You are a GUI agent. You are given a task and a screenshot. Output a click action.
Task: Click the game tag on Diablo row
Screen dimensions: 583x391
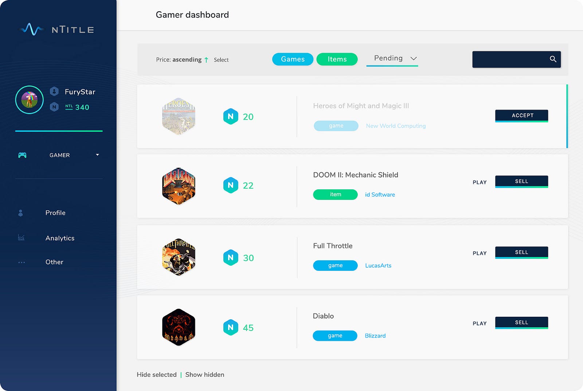point(335,336)
